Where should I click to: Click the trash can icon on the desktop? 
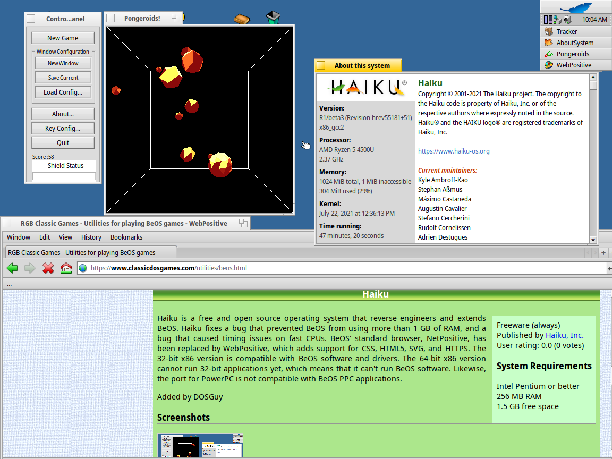coord(273,17)
